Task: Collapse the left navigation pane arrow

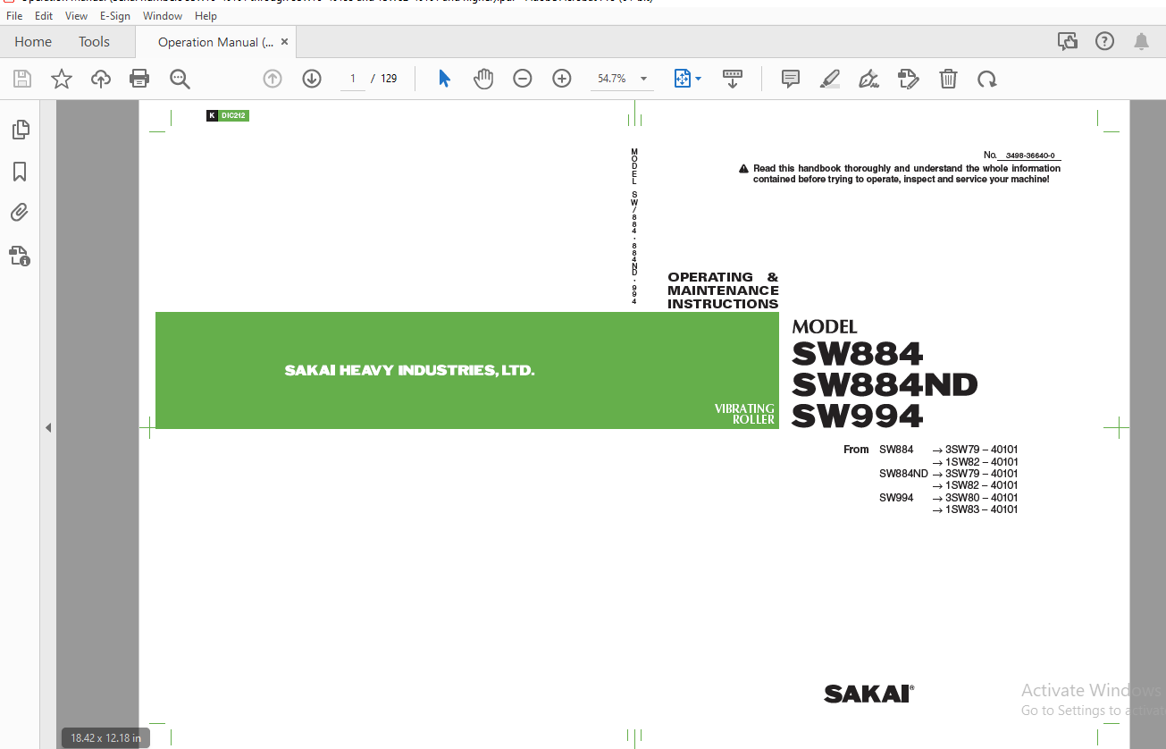Action: click(x=48, y=428)
